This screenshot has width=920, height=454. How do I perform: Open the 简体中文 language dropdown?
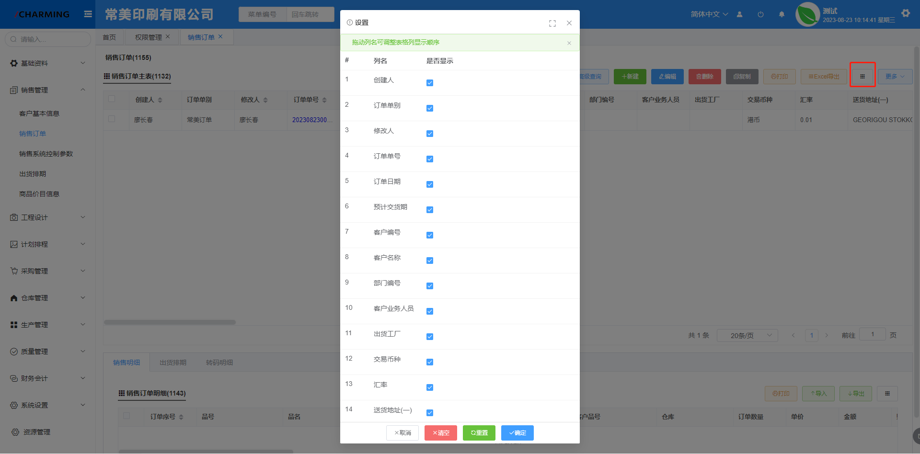pyautogui.click(x=709, y=14)
